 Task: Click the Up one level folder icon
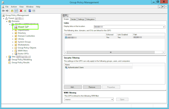[x=12, y=11]
